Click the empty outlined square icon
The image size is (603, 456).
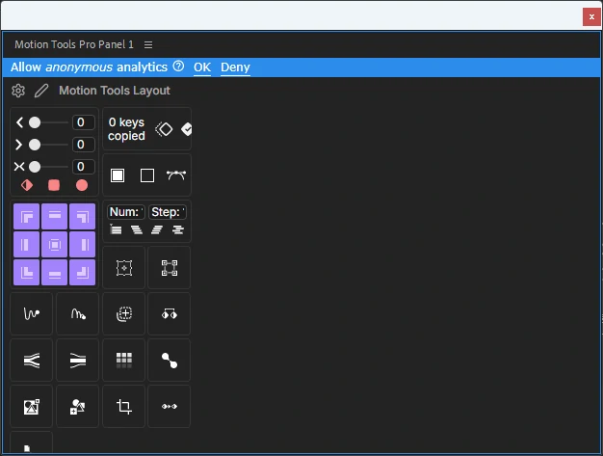point(147,175)
